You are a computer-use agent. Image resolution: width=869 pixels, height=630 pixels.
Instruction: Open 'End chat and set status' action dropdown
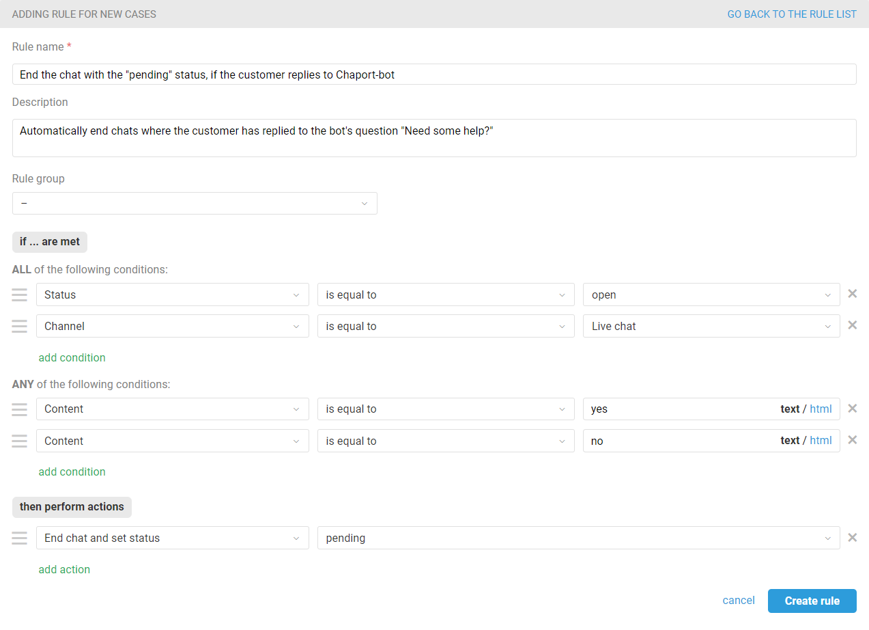coord(173,538)
